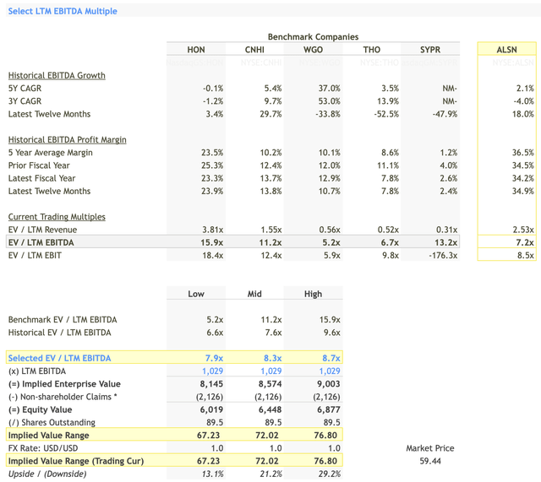Select HON EV / LTM EBITDA 15.9x
The width and height of the screenshot is (541, 482).
(212, 242)
